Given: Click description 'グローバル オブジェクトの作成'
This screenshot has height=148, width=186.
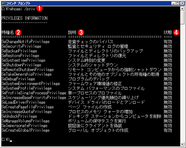Looking at the screenshot, I should pyautogui.click(x=98, y=130).
